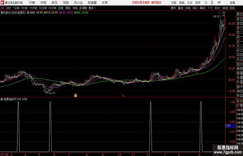Click the orange info marker below chart
The height and width of the screenshot is (156, 243).
click(x=76, y=95)
